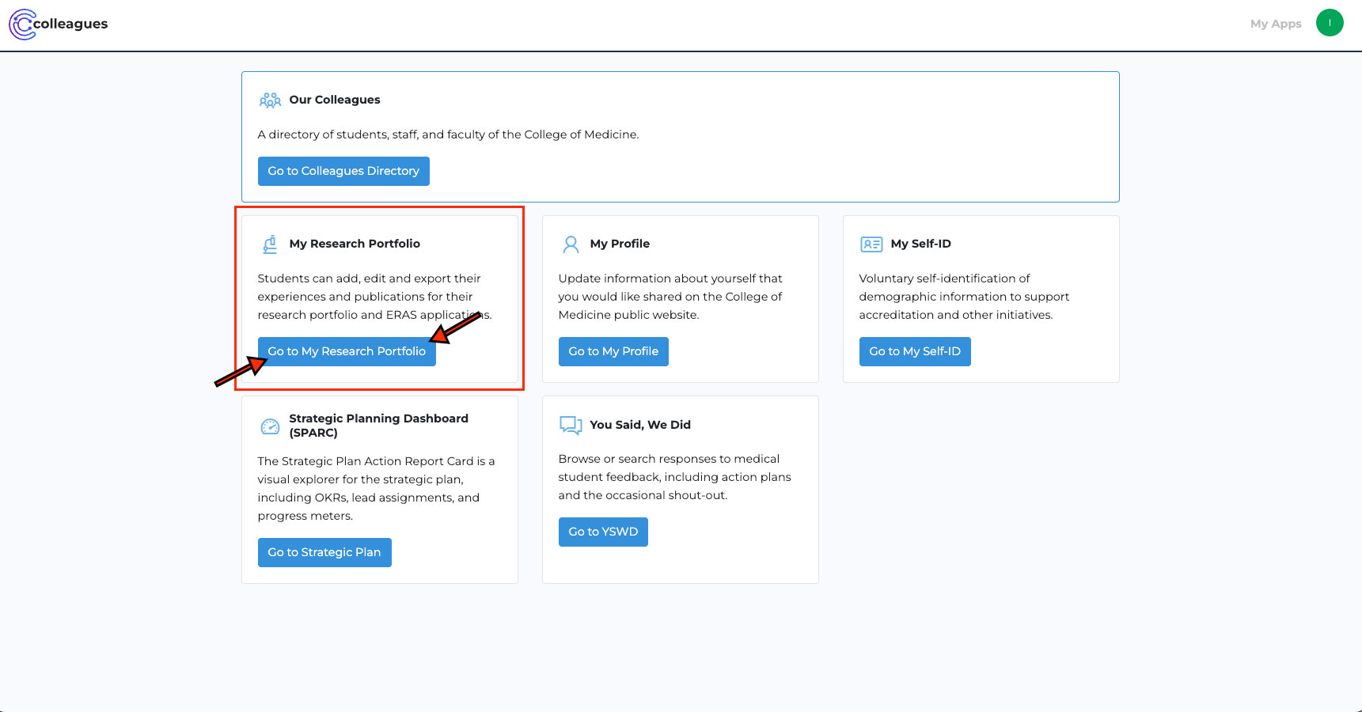Click Go to Colleagues Directory
Viewport: 1362px width, 712px height.
[343, 171]
